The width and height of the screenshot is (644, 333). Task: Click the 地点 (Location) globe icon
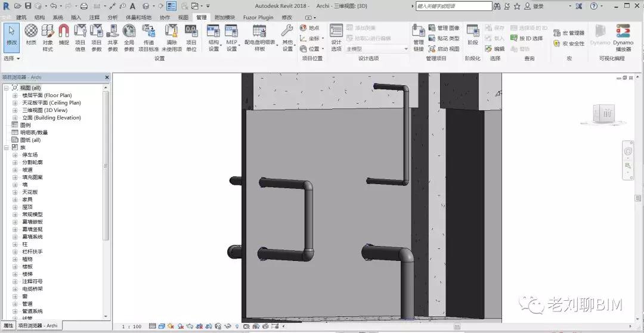point(304,28)
